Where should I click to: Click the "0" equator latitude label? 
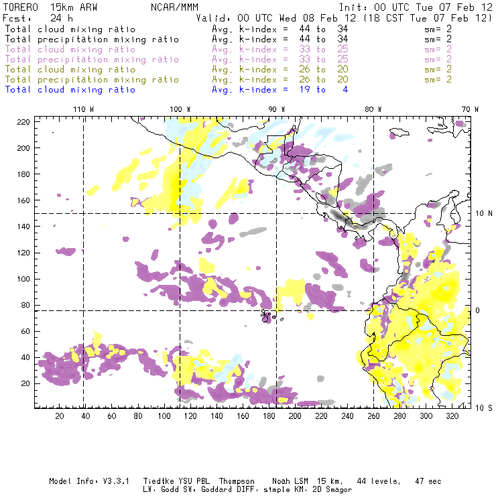(478, 310)
